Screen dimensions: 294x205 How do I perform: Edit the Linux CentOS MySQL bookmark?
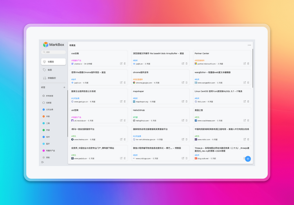245,101
